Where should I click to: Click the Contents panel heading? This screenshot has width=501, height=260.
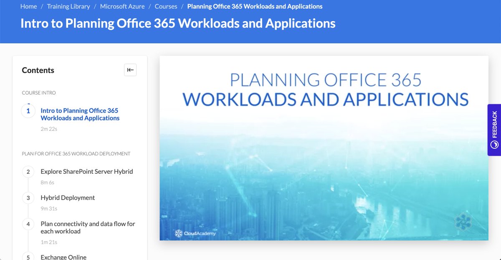tap(38, 70)
